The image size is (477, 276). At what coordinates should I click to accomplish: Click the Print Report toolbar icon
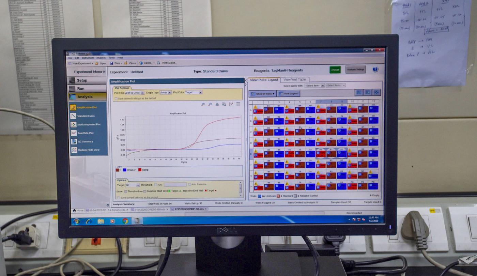pyautogui.click(x=159, y=63)
